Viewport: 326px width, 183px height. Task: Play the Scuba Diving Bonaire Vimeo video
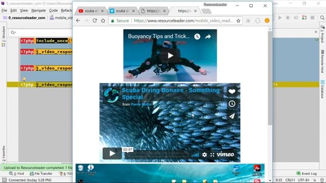[x=112, y=154]
